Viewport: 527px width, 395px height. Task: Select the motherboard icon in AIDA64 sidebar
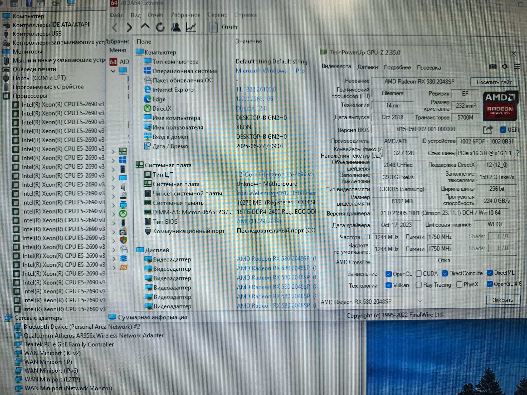[123, 151]
